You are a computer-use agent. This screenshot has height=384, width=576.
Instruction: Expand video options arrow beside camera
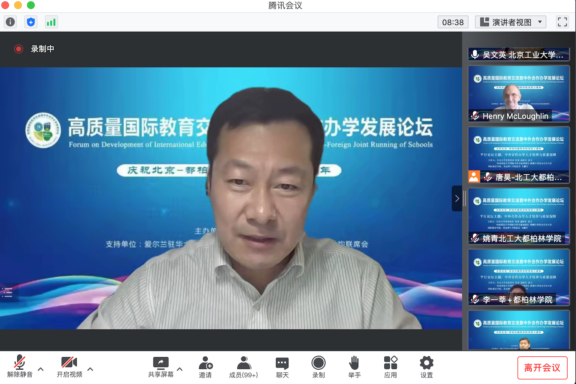(x=90, y=369)
